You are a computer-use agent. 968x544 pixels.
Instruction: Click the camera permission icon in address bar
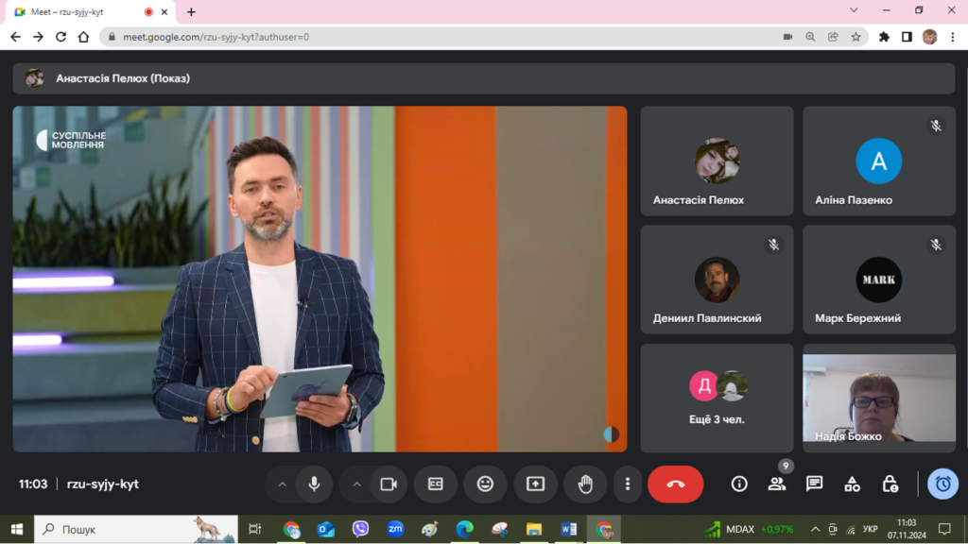[787, 37]
